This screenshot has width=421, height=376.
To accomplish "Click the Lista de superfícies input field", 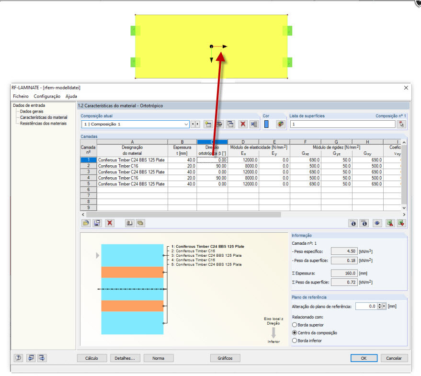I will click(x=342, y=125).
